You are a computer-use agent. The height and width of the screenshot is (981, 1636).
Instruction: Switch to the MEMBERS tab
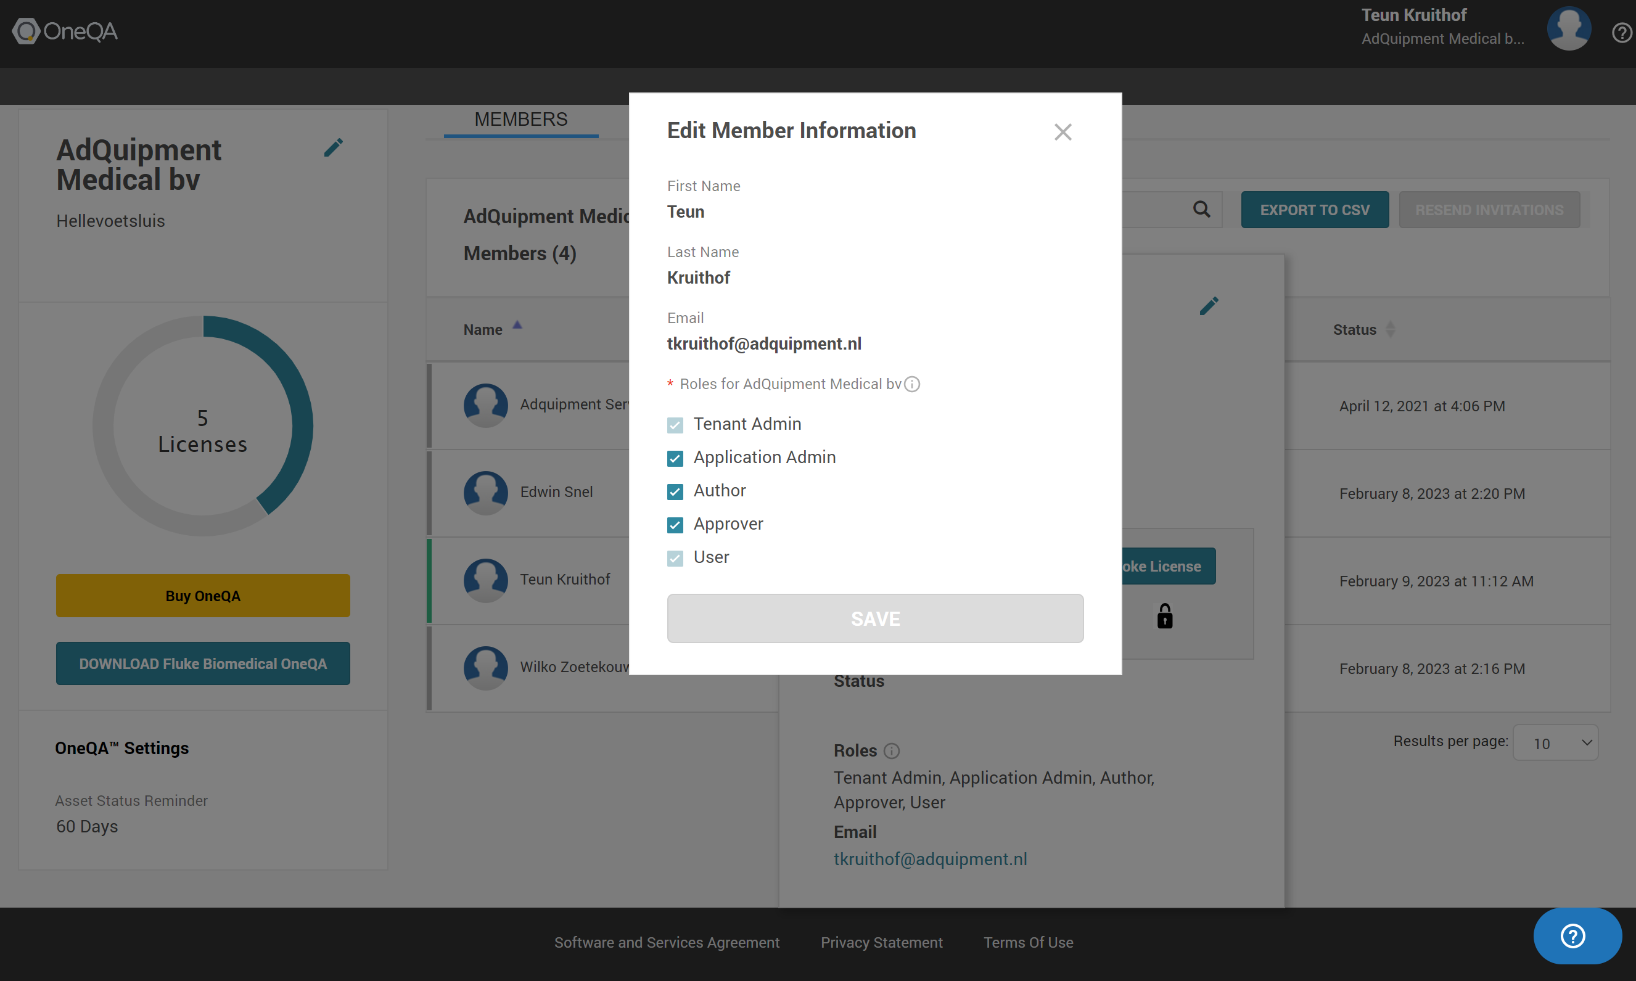521,120
